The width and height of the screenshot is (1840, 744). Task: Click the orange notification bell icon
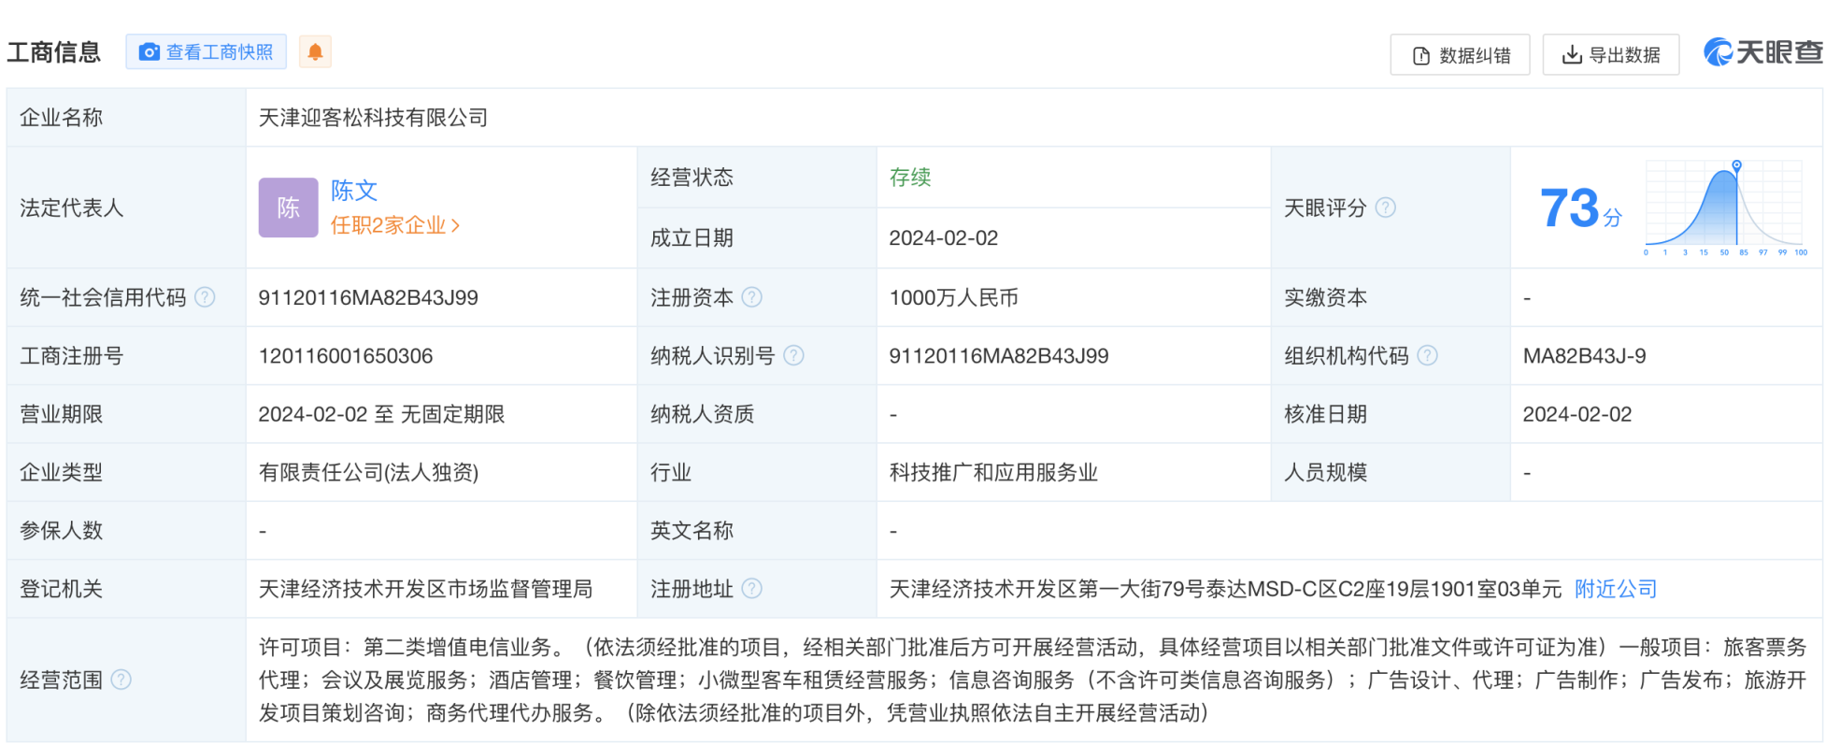pos(315,52)
